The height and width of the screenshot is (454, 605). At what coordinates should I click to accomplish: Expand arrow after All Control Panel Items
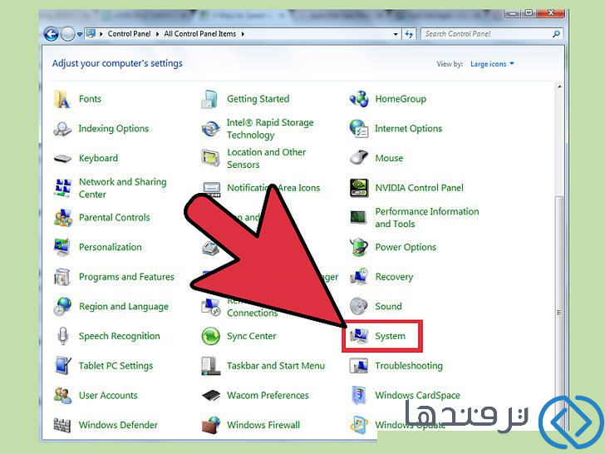point(243,34)
